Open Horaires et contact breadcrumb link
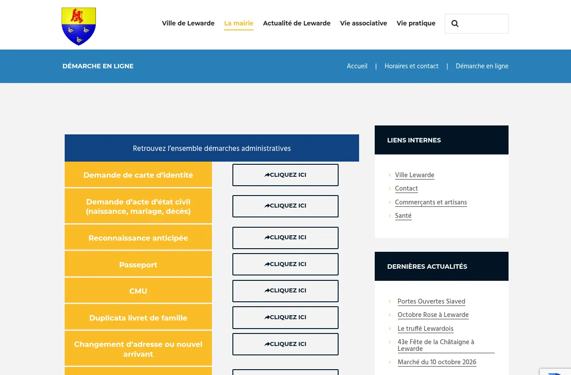This screenshot has height=375, width=571. pos(411,66)
